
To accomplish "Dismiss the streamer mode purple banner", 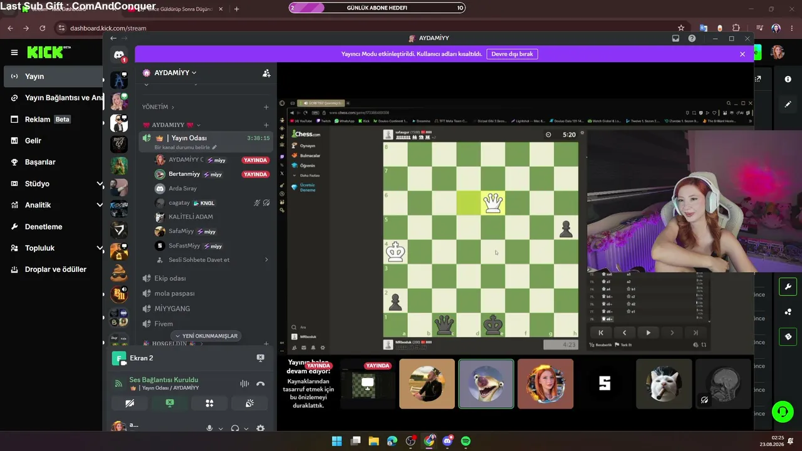I will (742, 54).
